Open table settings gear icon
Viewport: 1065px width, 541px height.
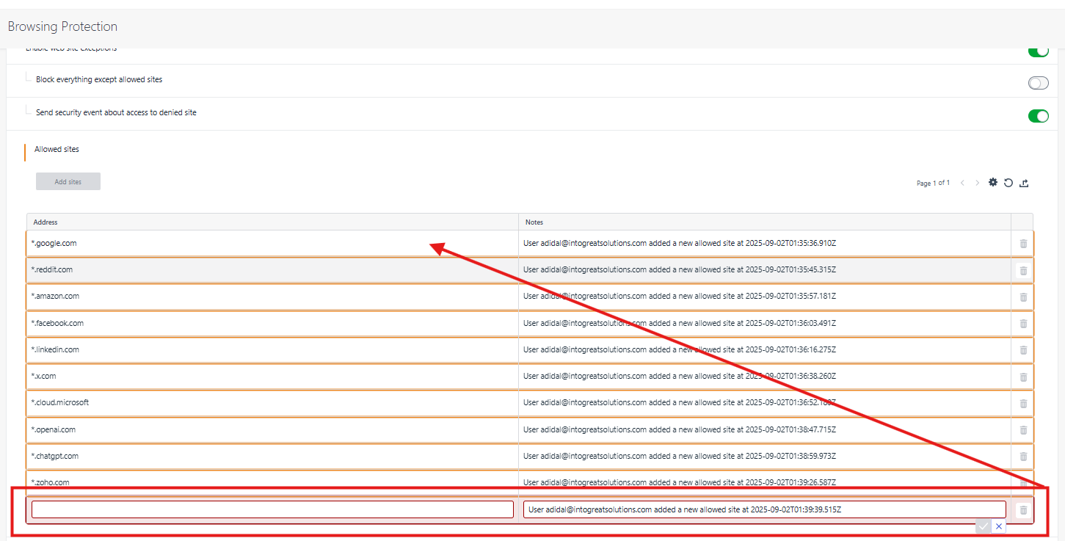point(993,182)
